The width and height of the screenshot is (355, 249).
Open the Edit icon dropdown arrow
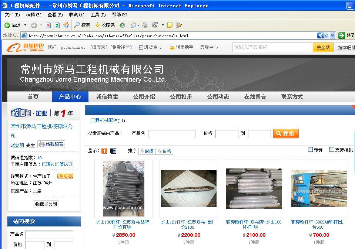(163, 25)
